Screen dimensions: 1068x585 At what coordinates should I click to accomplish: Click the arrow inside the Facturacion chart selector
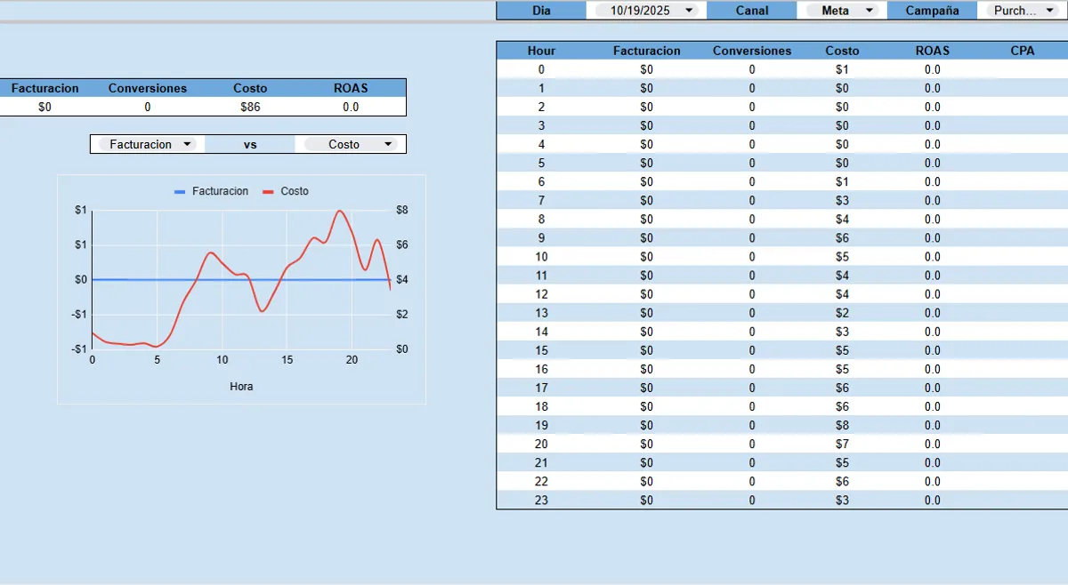click(x=189, y=143)
